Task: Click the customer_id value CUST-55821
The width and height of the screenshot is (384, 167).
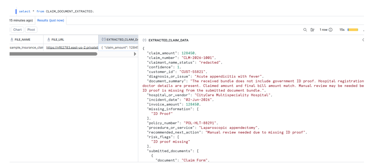Action: [193, 72]
